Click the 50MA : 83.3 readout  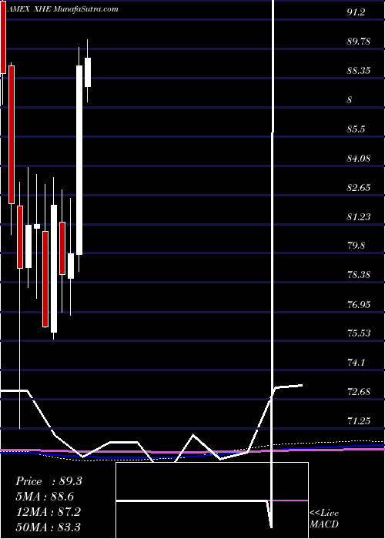coord(48,527)
